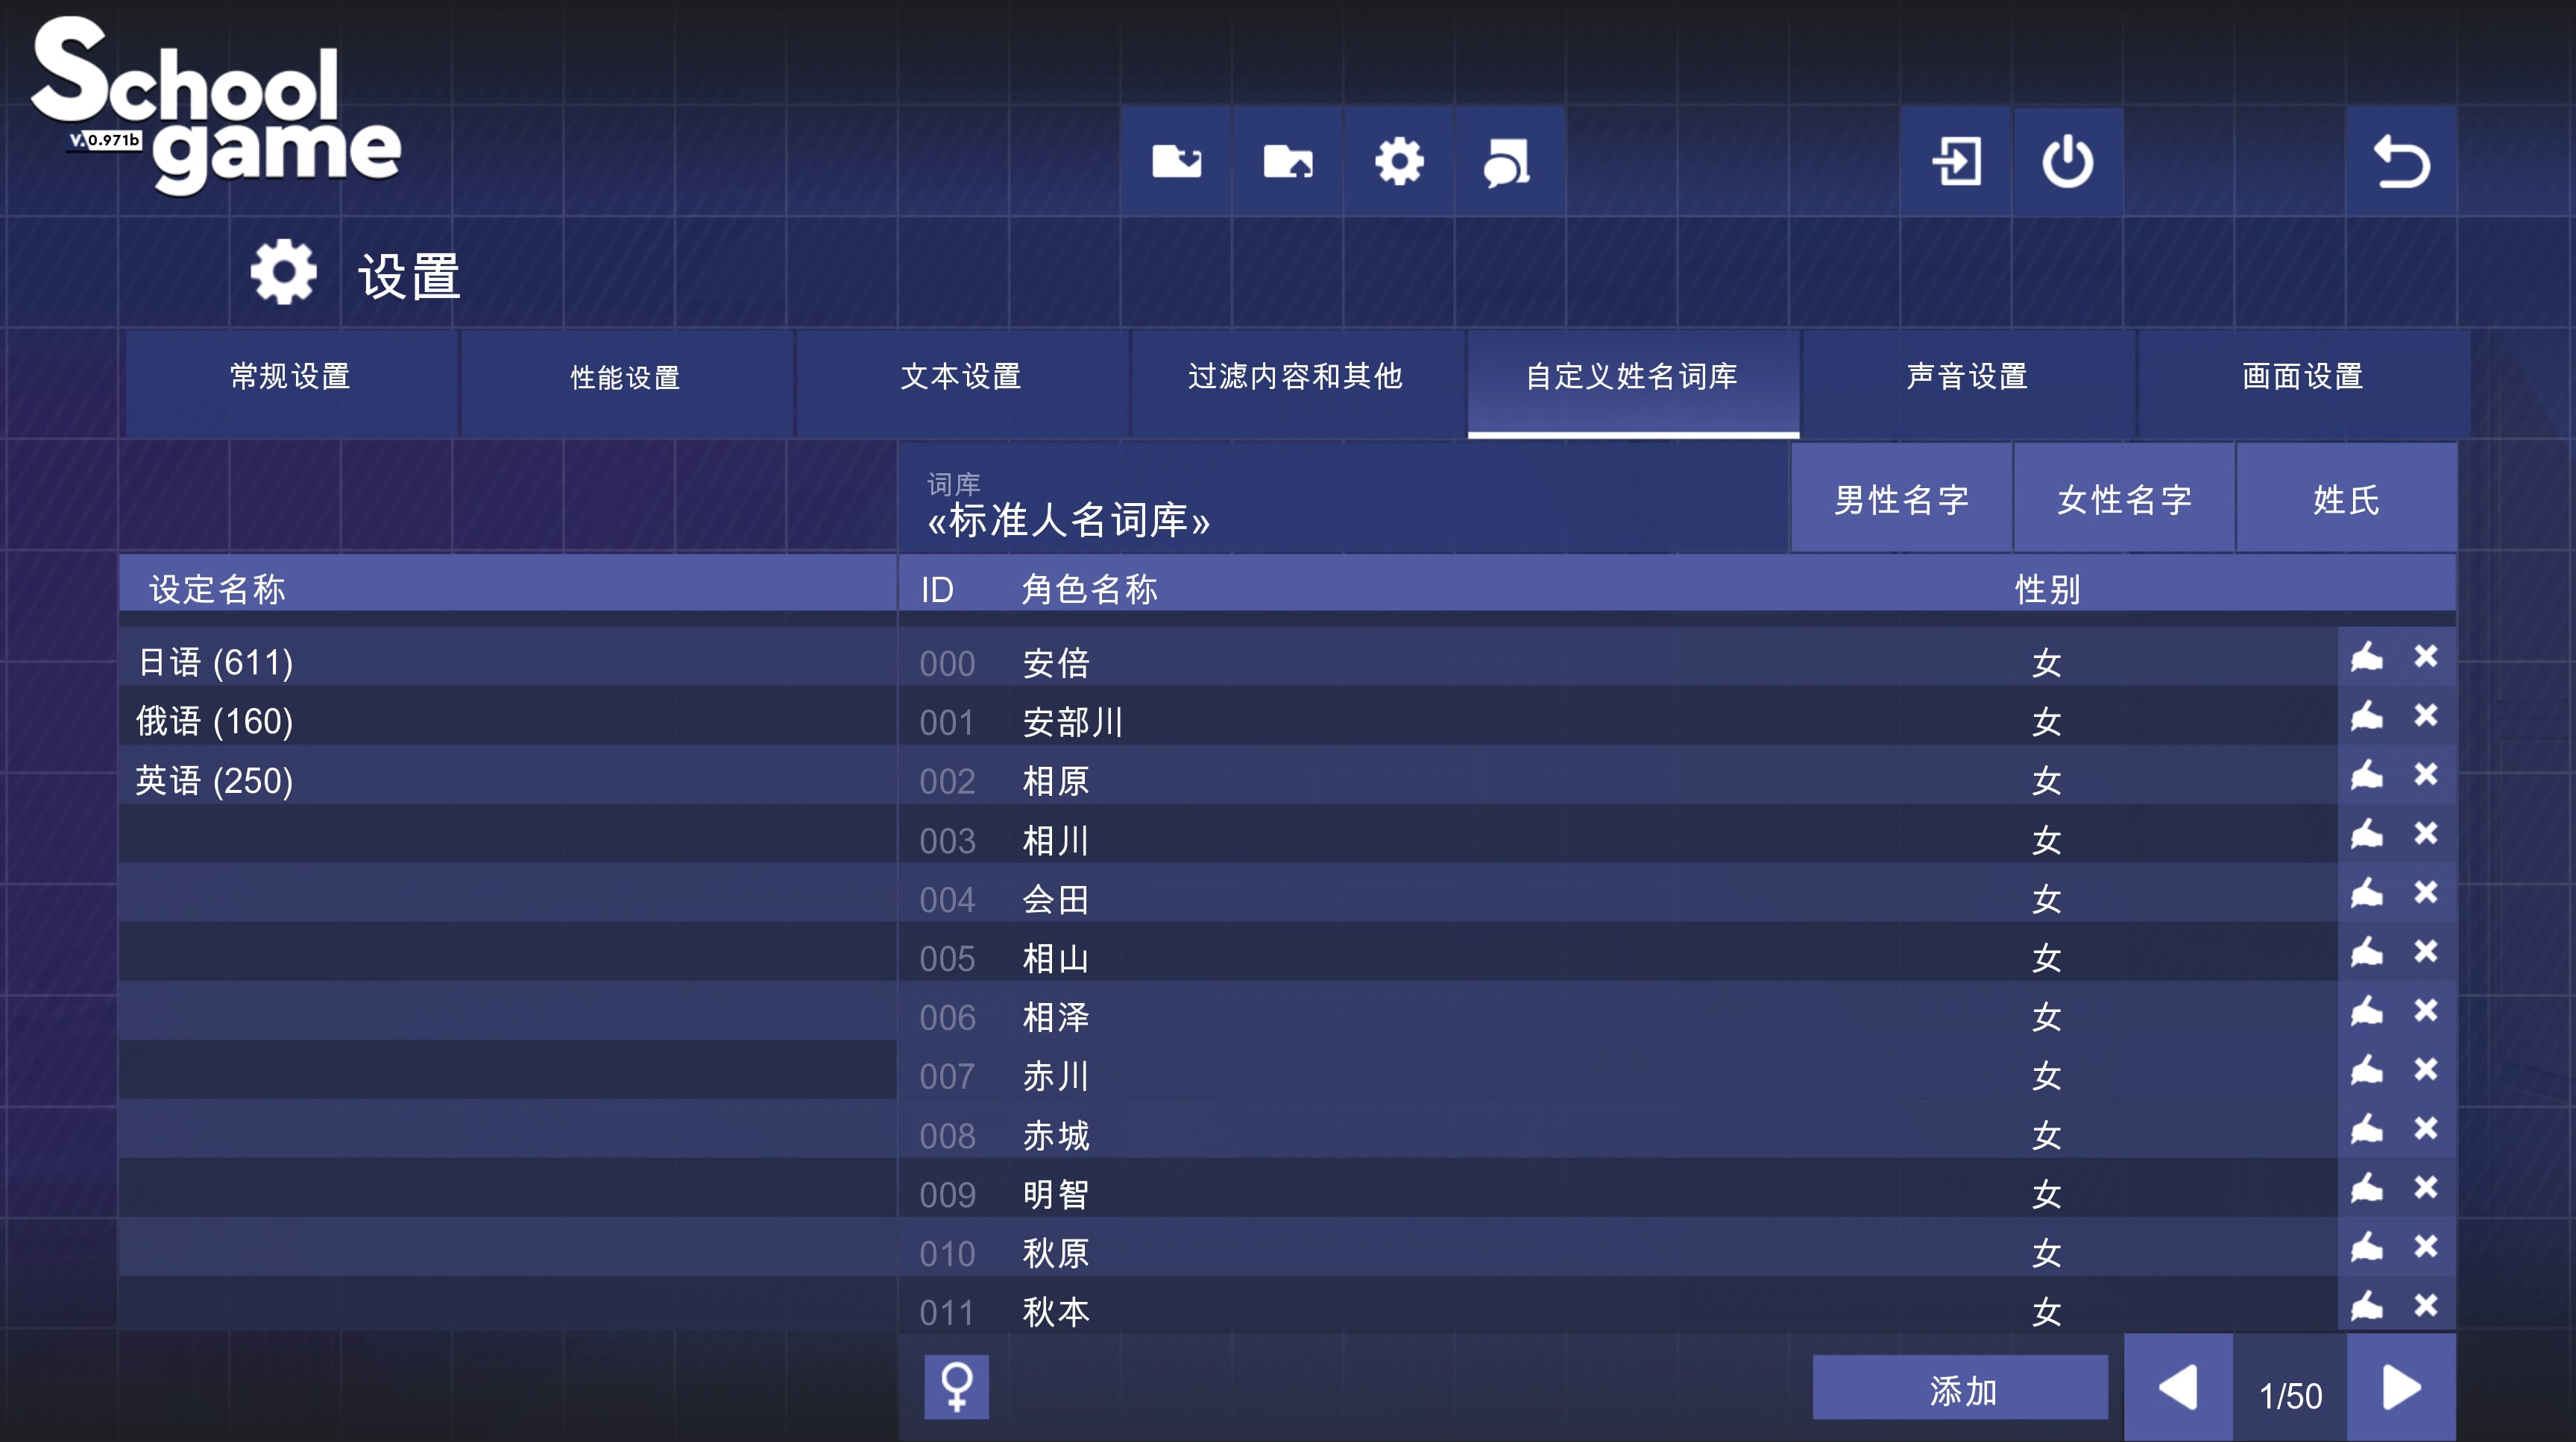Toggle the 姓氏 filter

(x=2346, y=498)
